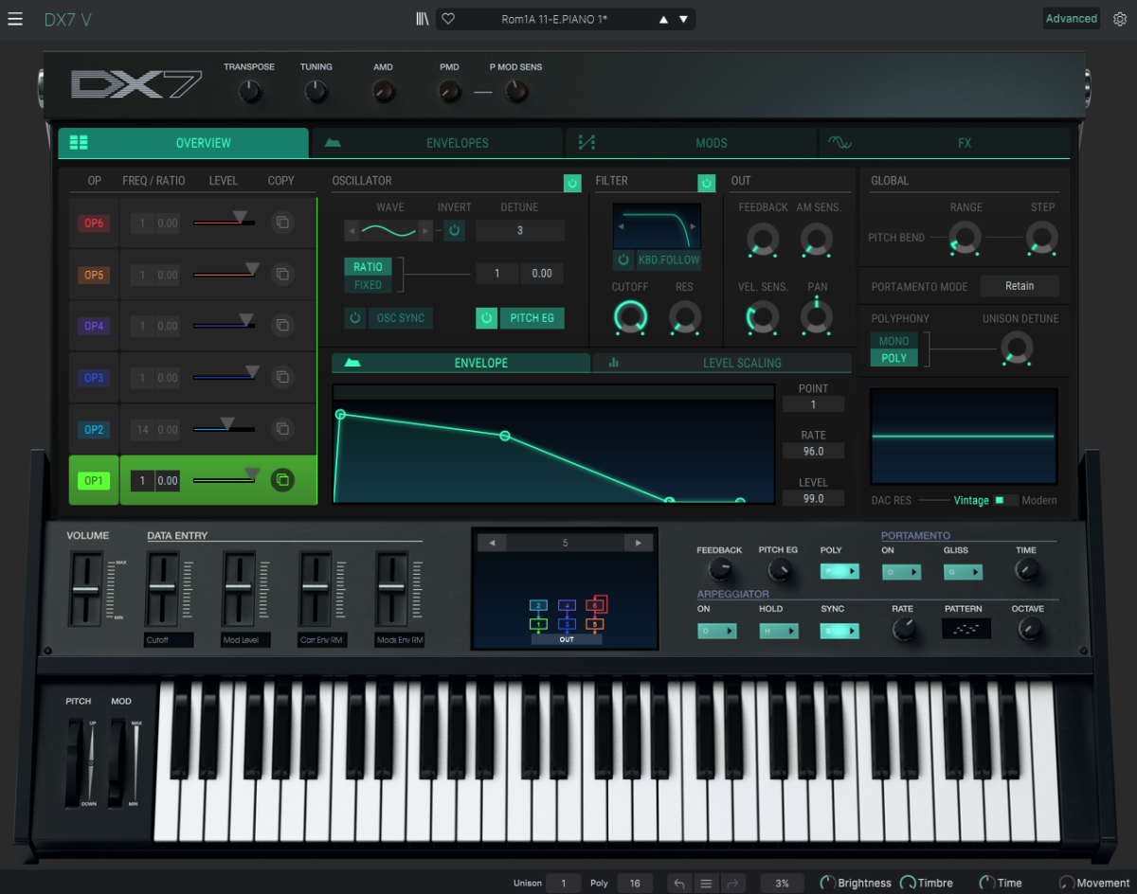Image resolution: width=1137 pixels, height=894 pixels.
Task: Toggle OSC SYNC power button
Action: 355,318
